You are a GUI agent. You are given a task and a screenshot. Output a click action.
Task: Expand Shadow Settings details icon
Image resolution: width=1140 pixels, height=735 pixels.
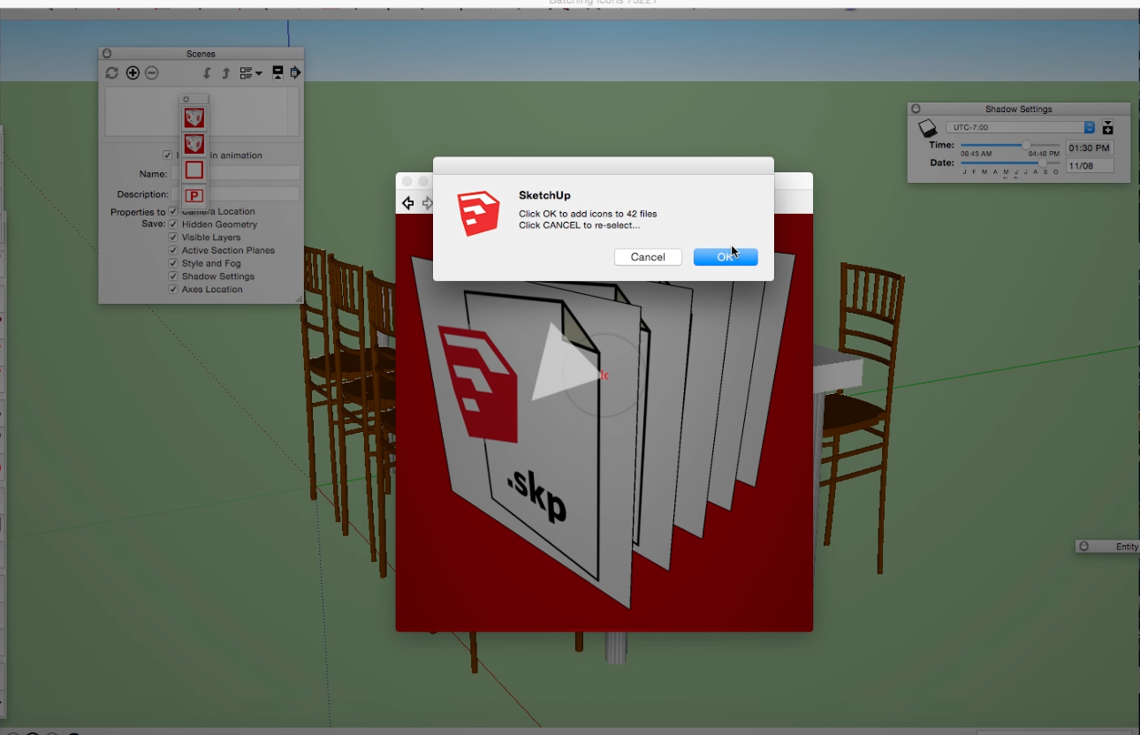[1107, 128]
